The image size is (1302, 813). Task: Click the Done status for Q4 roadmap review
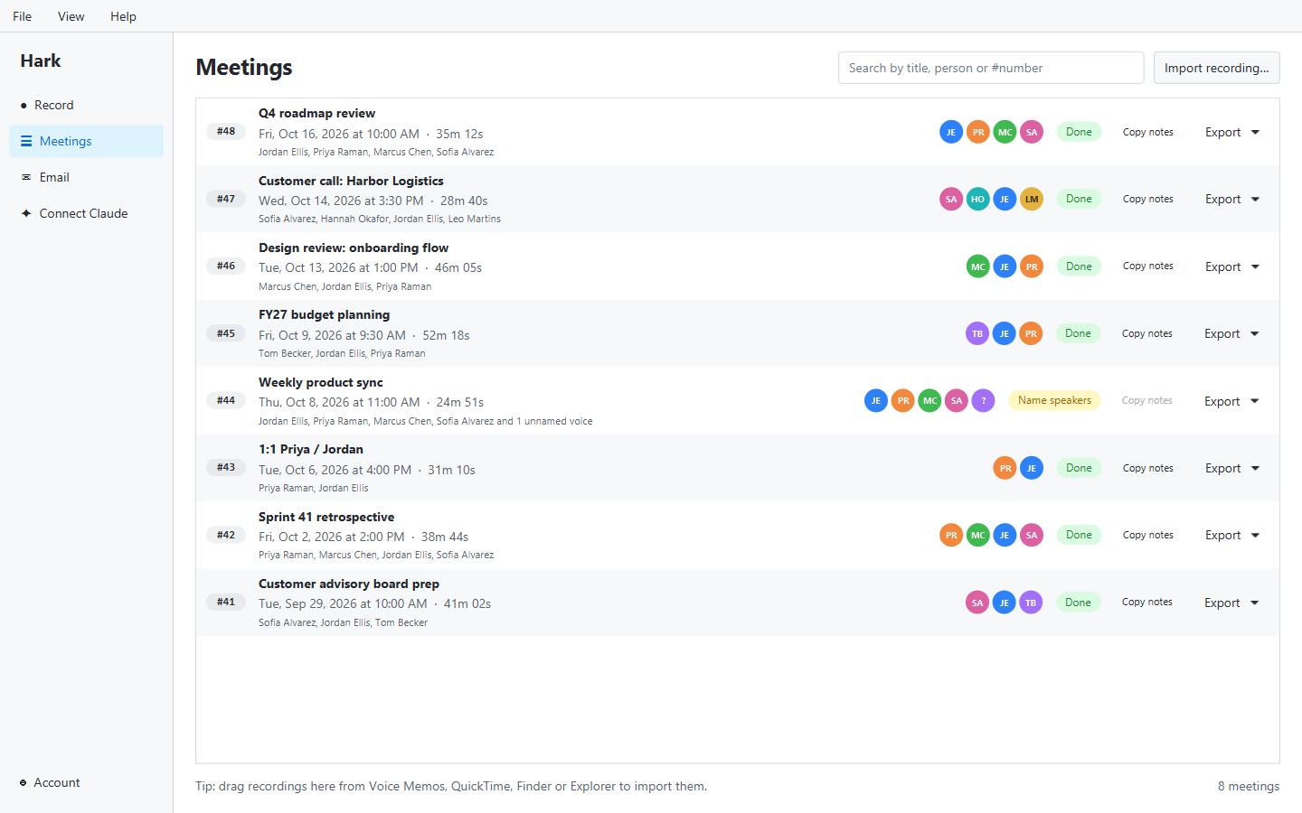click(1079, 132)
